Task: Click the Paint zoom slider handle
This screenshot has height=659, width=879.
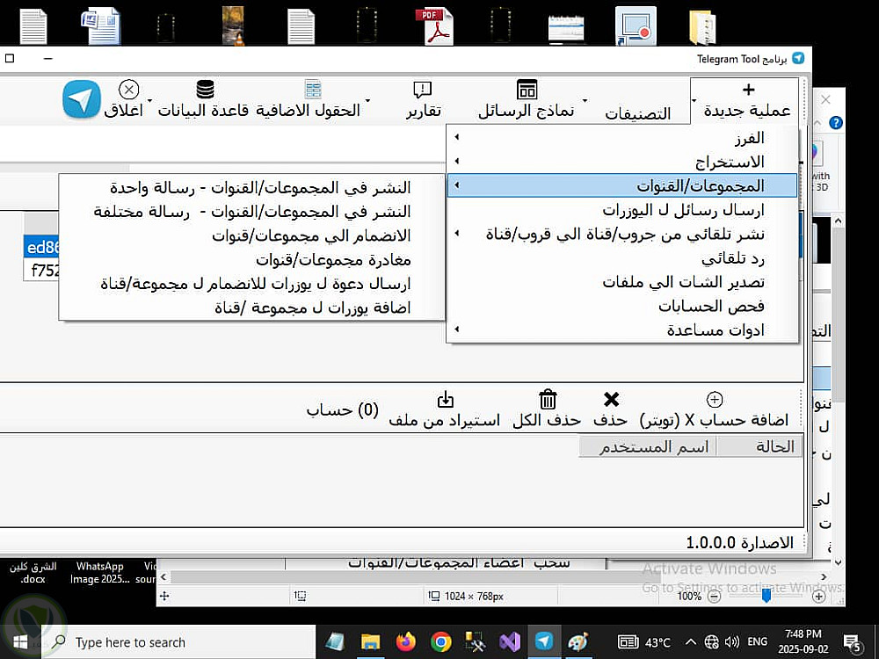Action: pyautogui.click(x=766, y=597)
